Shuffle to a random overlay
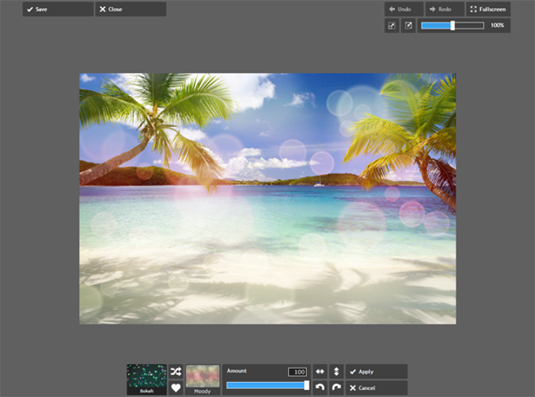Screen dimensions: 535x397 click(x=175, y=371)
